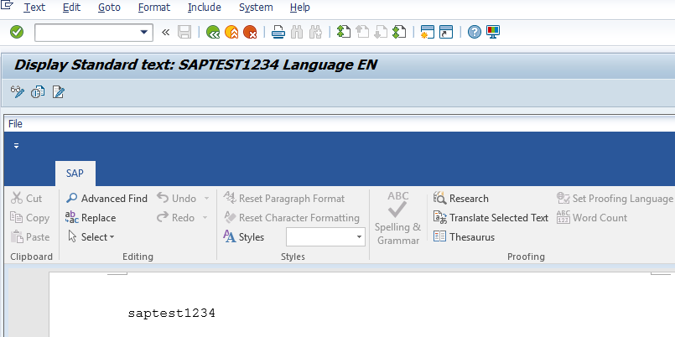Click the Change Editor pencil icon

point(58,91)
